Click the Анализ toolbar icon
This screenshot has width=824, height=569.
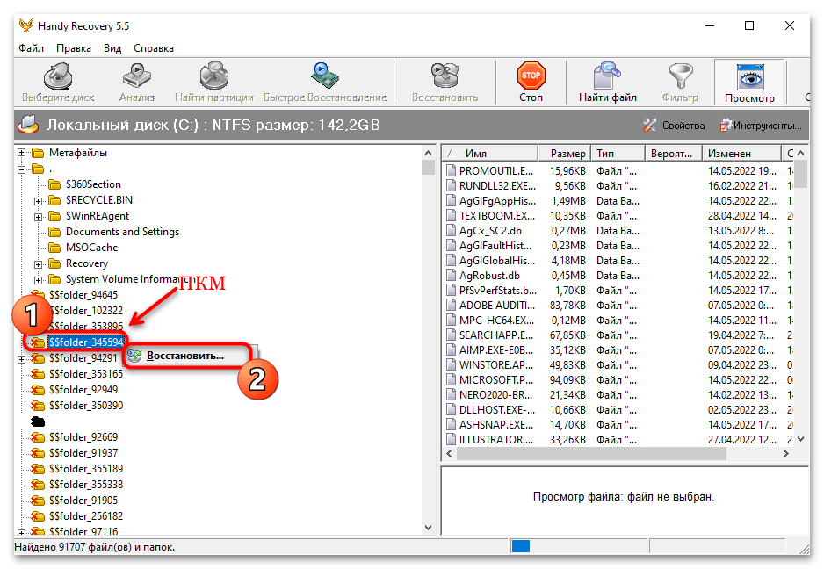pyautogui.click(x=137, y=83)
